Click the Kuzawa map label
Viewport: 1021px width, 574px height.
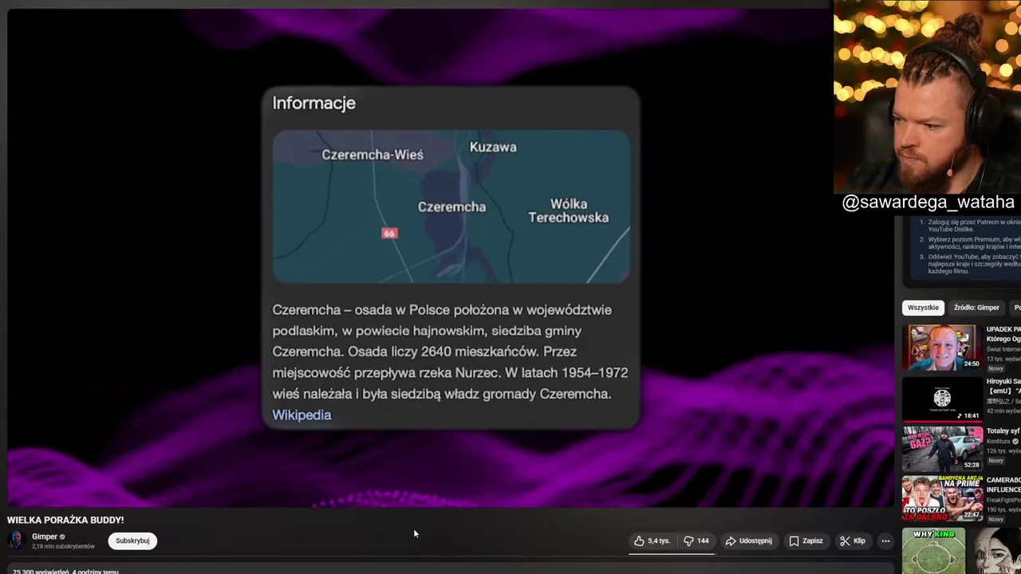pos(493,147)
